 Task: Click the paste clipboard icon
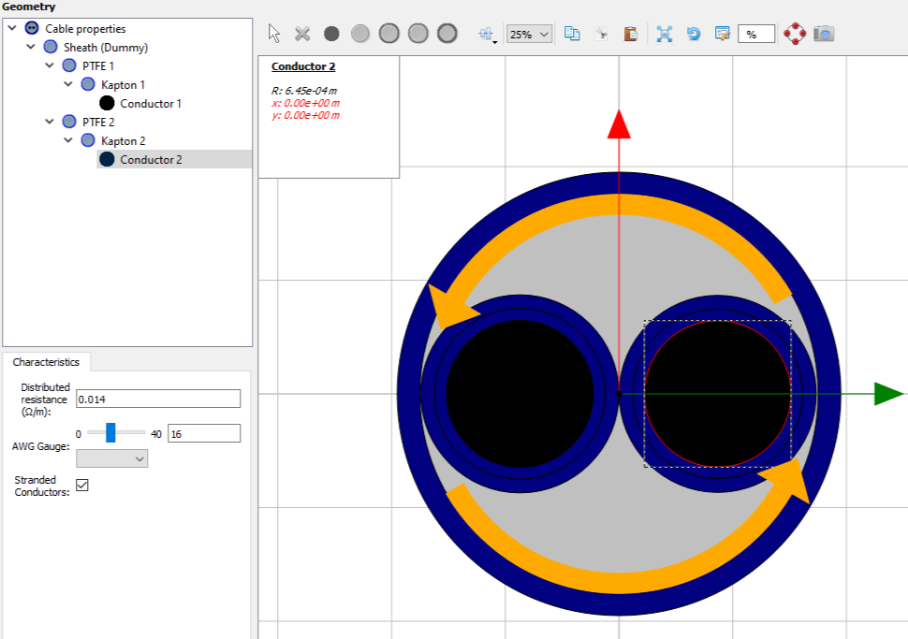pos(630,34)
